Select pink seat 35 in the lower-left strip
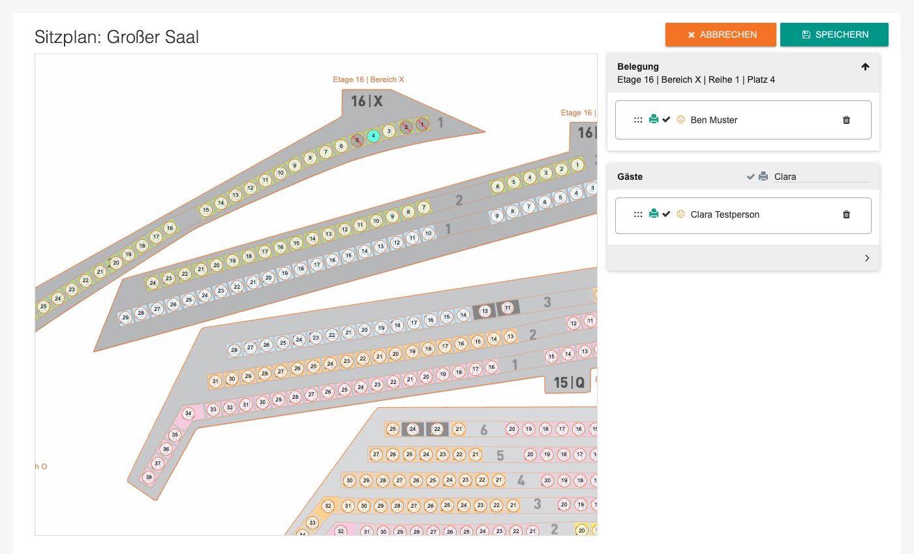Viewport: 914px width, 554px height. 175,435
